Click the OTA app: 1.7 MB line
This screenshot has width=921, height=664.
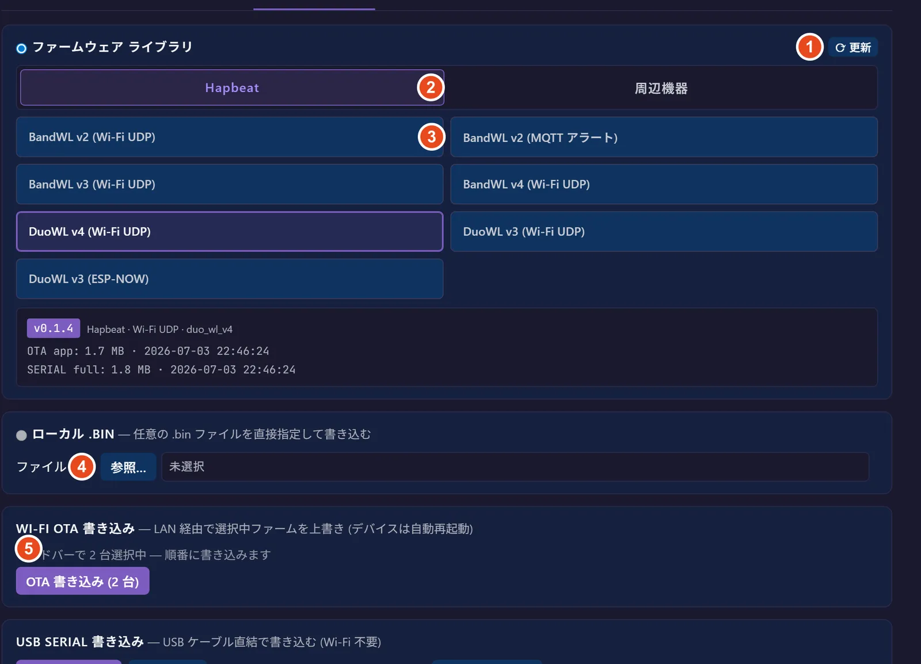pyautogui.click(x=148, y=351)
